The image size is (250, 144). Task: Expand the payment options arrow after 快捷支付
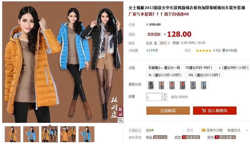248,131
